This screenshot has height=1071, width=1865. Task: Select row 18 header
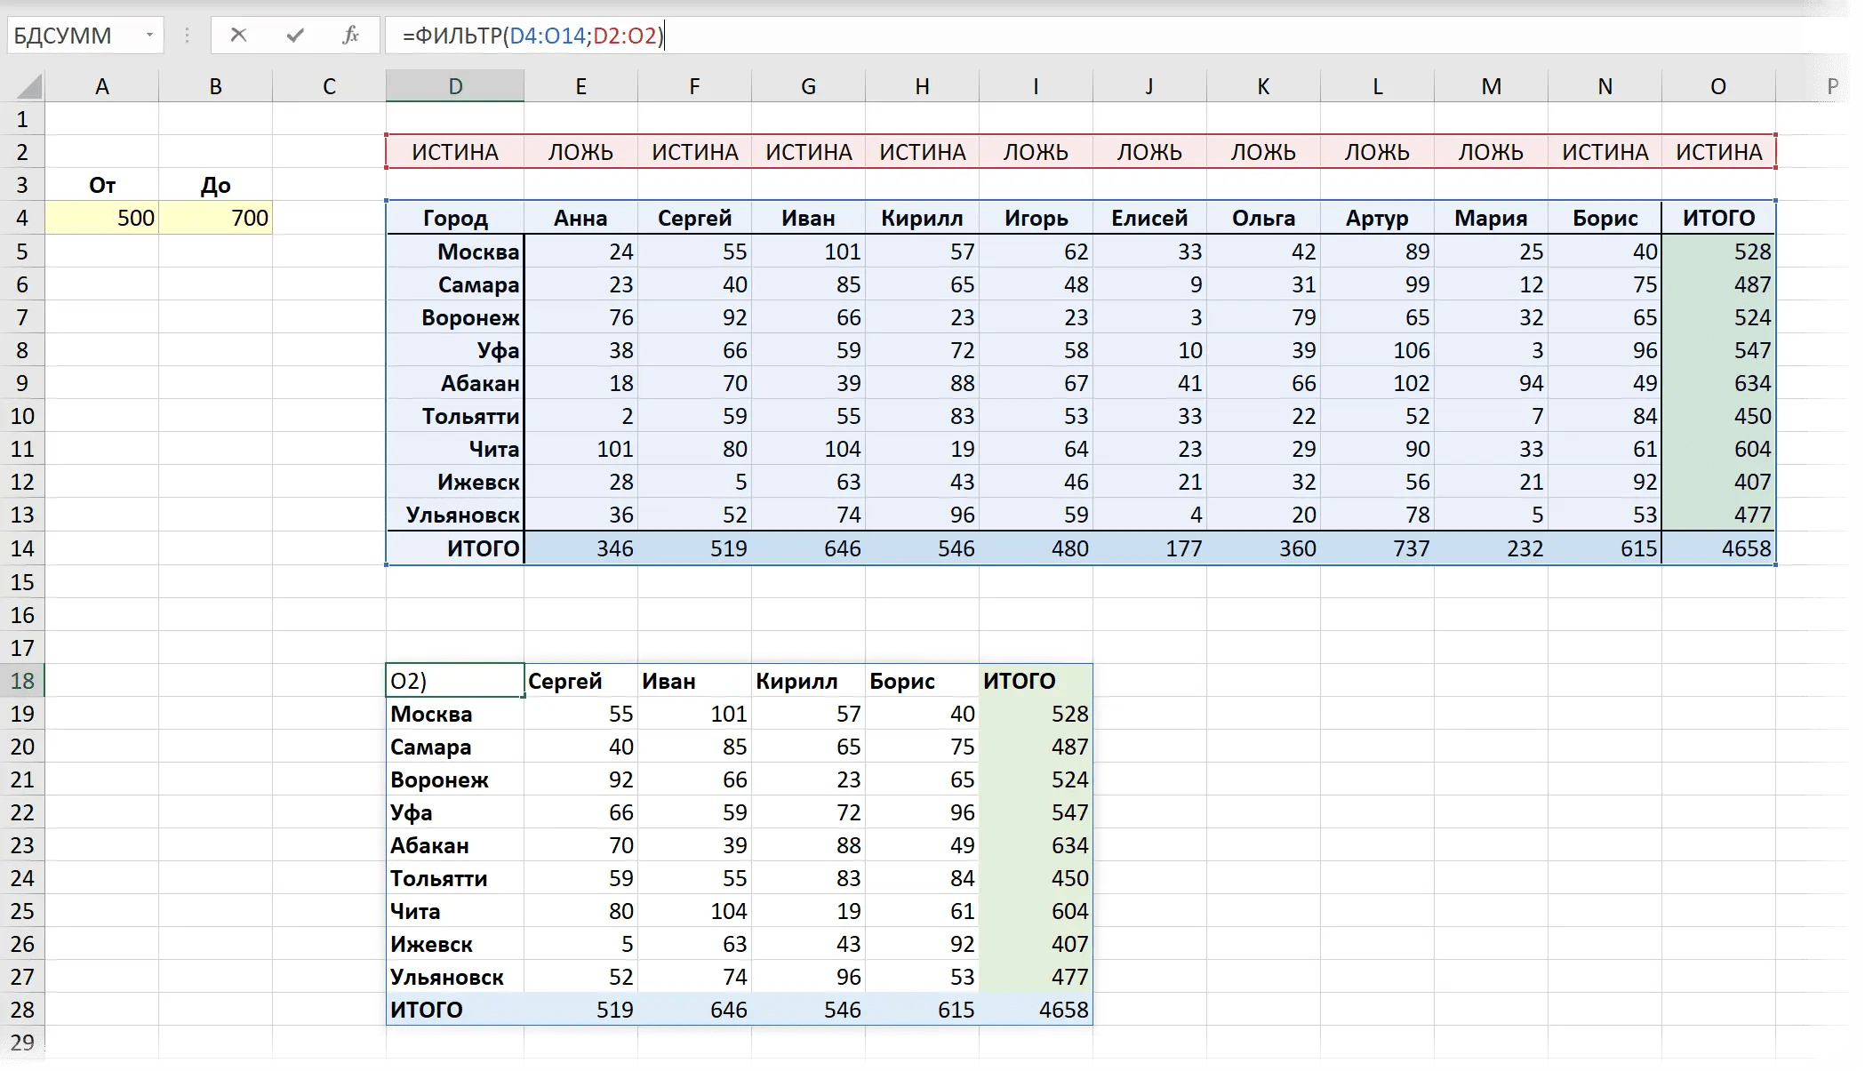pyautogui.click(x=22, y=681)
